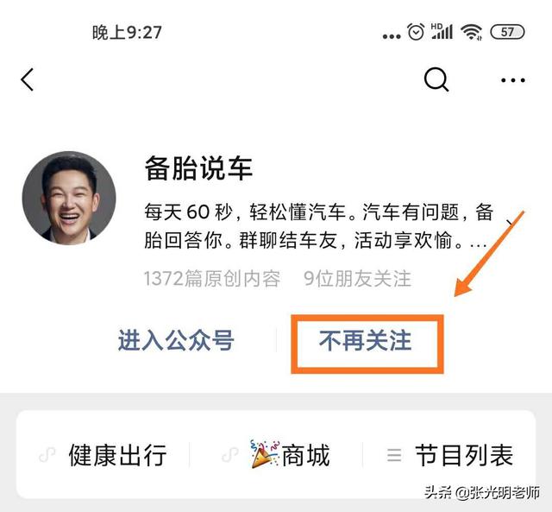
Task: Expand the account description with the chevron
Action: pos(511,223)
